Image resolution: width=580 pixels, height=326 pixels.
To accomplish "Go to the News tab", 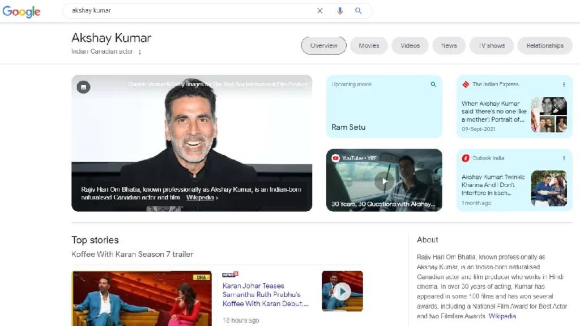I will pos(449,45).
